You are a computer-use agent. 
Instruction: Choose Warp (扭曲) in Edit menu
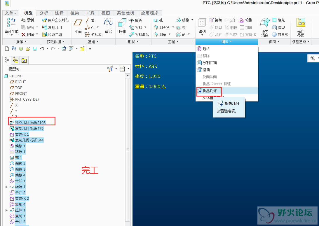click(x=227, y=70)
